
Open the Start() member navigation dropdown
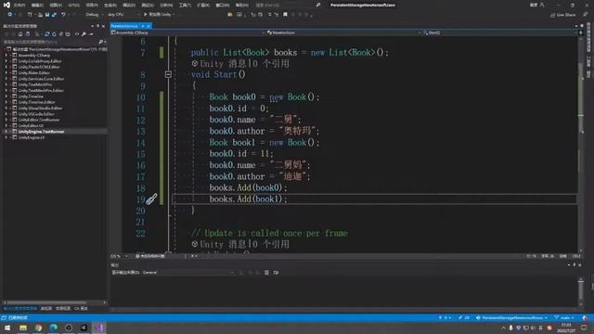pyautogui.click(x=500, y=33)
